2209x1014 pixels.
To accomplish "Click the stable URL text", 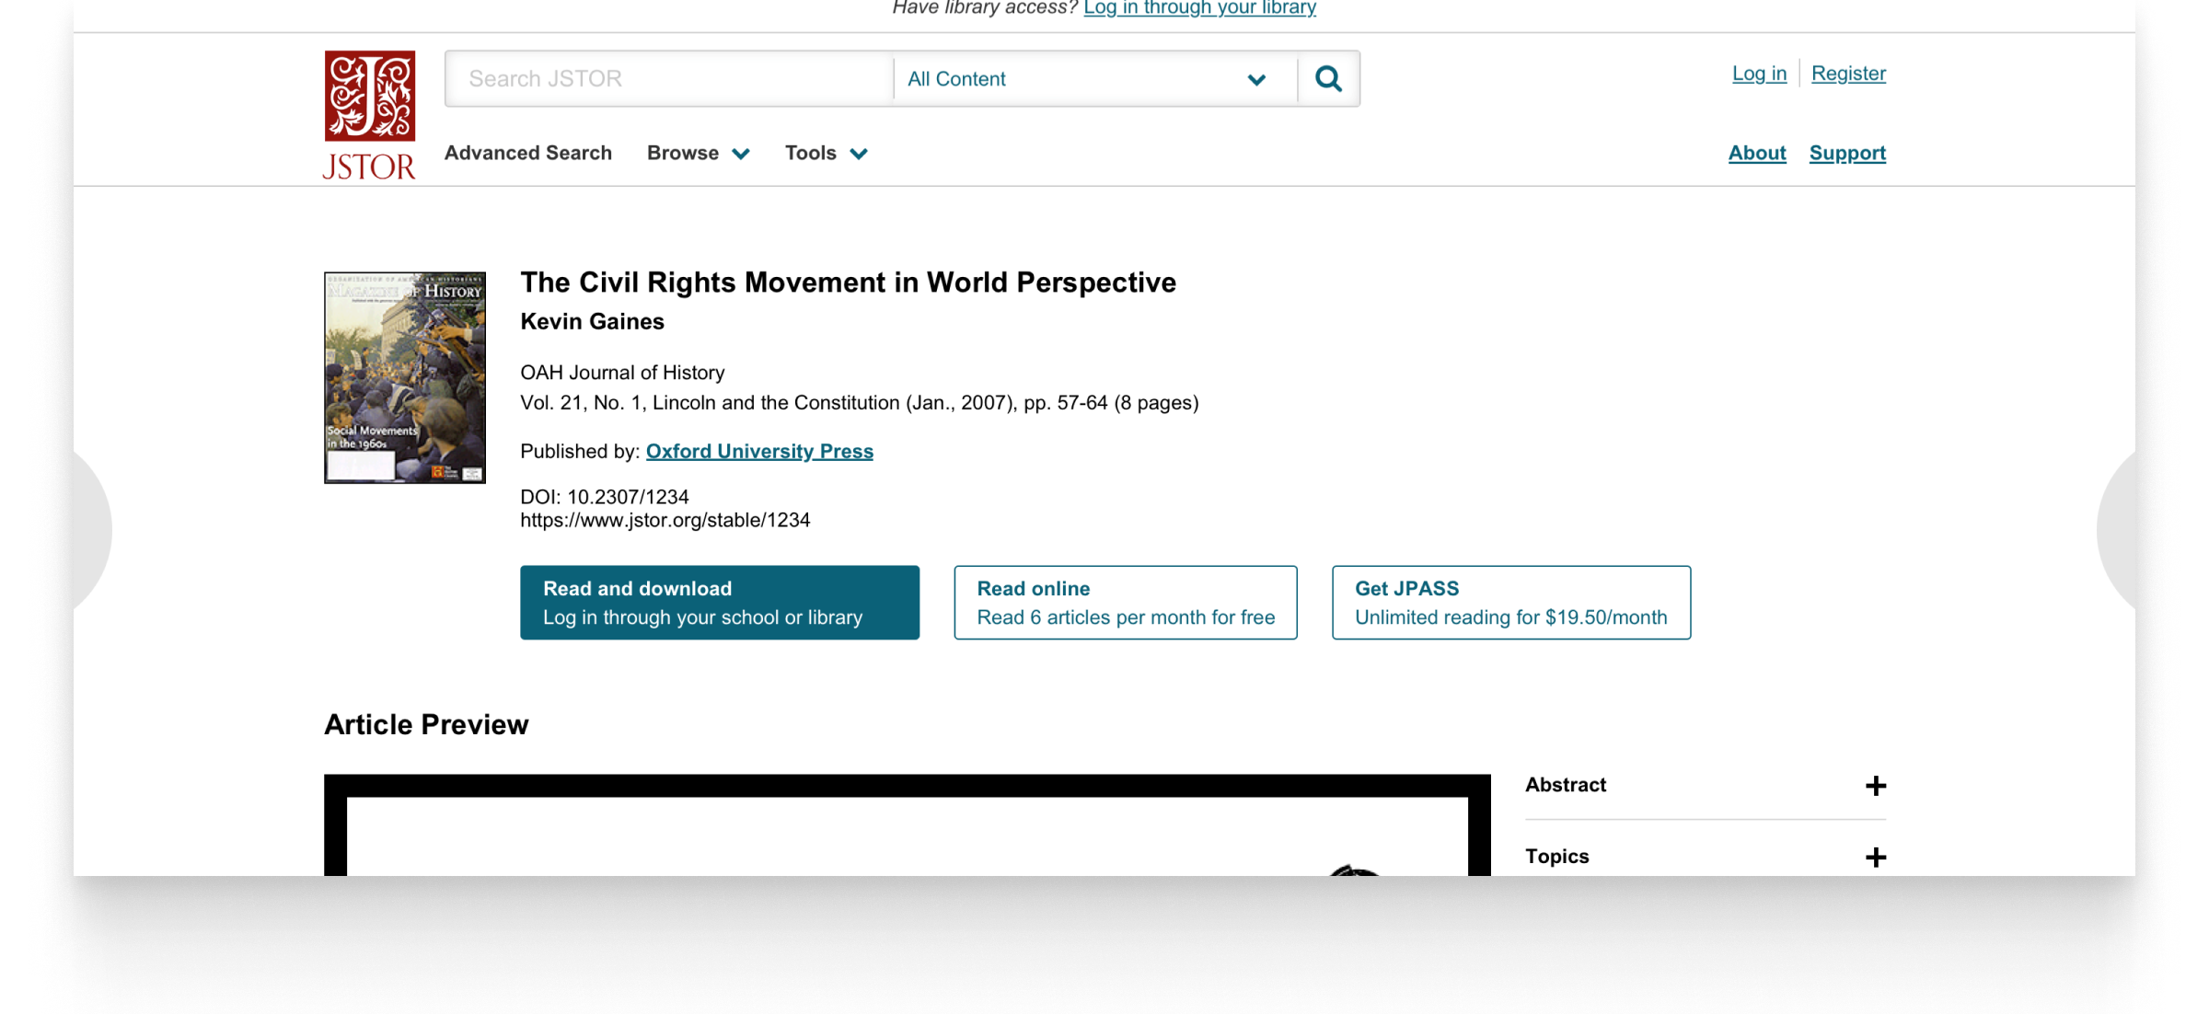I will pyautogui.click(x=665, y=520).
